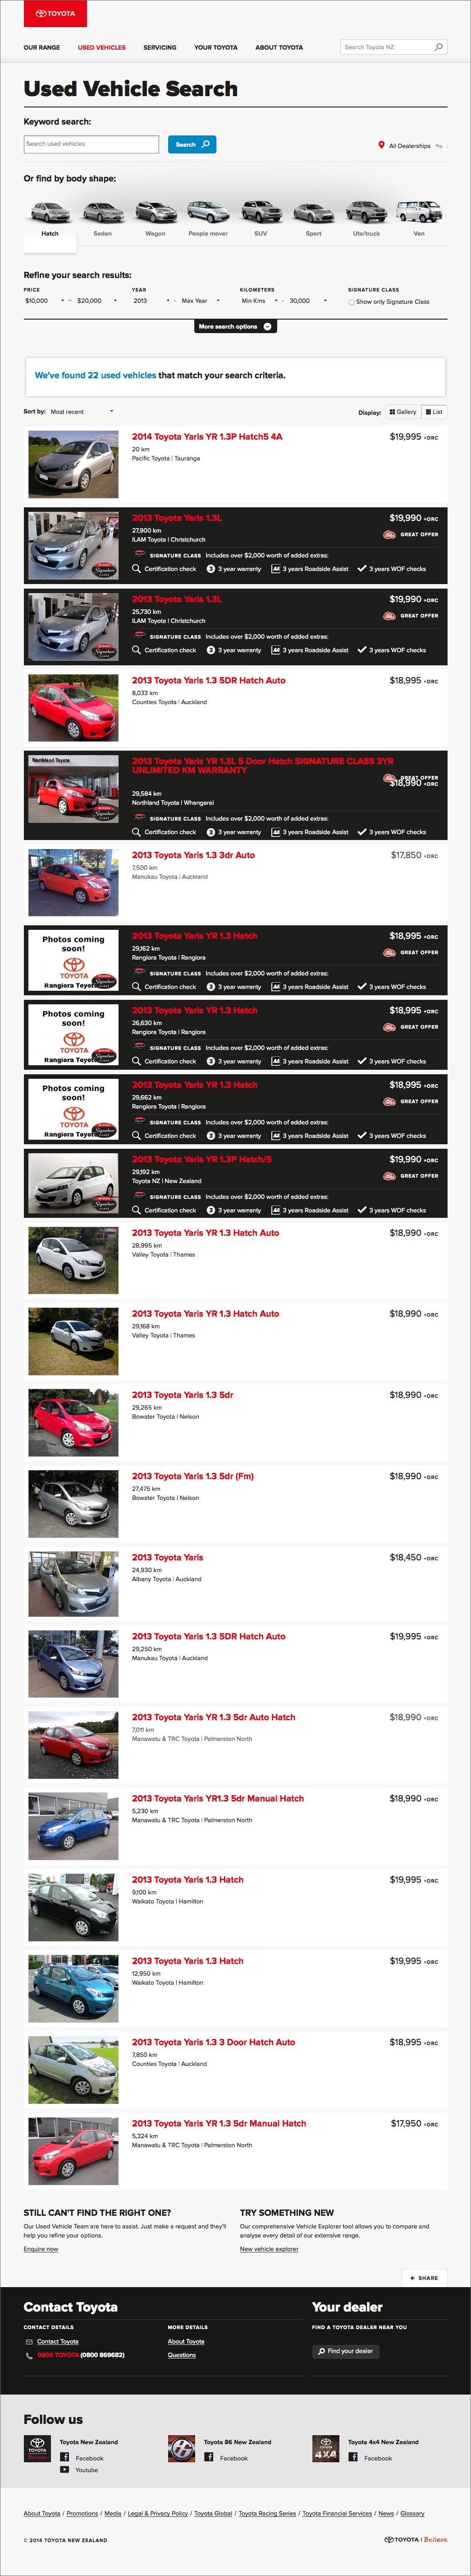Viewport: 471px width, 2576px height.
Task: Switch display to List view
Action: coord(434,412)
